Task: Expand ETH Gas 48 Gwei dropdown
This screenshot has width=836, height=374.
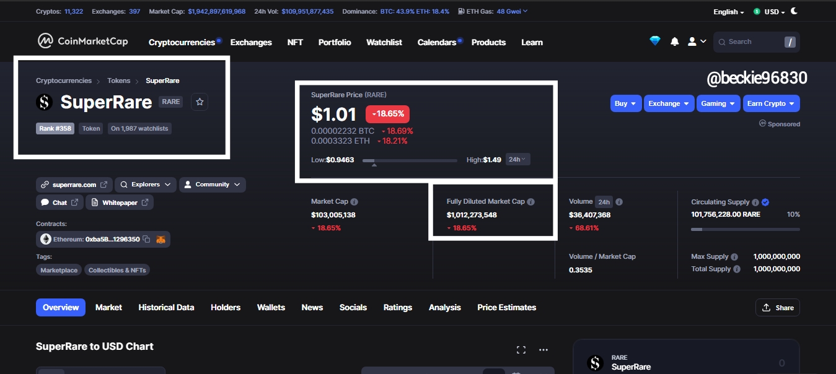Action: coord(512,11)
